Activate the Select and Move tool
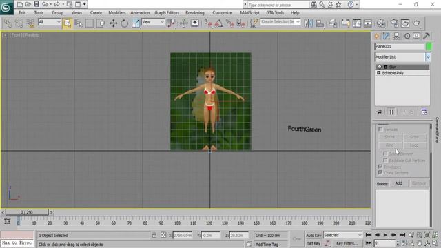This screenshot has width=441, height=248. tap(113, 23)
